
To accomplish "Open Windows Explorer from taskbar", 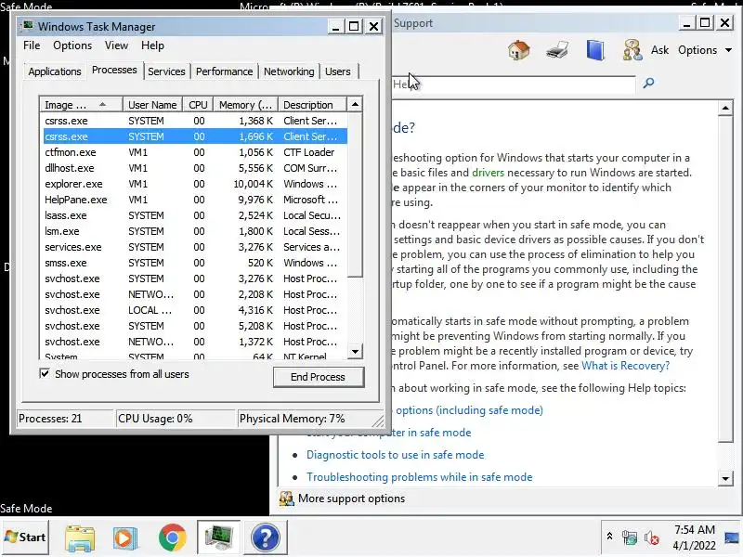I will click(x=80, y=538).
